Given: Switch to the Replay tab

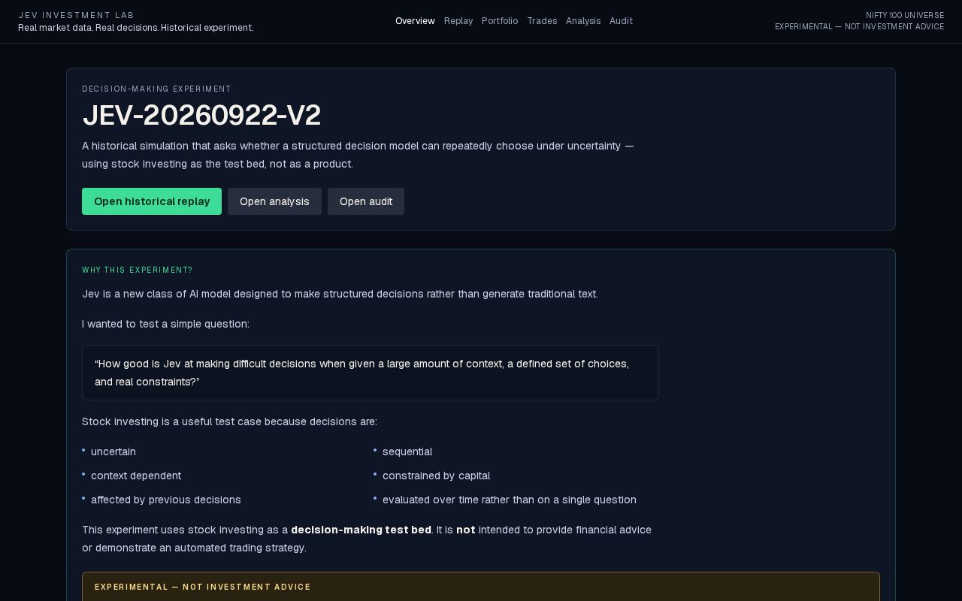Looking at the screenshot, I should pyautogui.click(x=458, y=21).
